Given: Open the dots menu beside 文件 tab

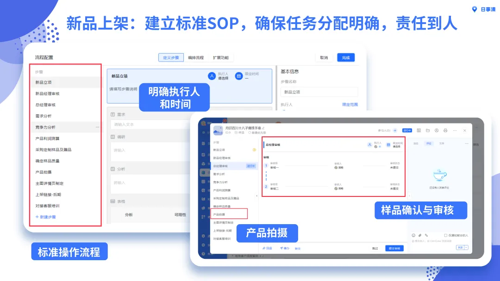Looking at the screenshot, I should [467, 144].
